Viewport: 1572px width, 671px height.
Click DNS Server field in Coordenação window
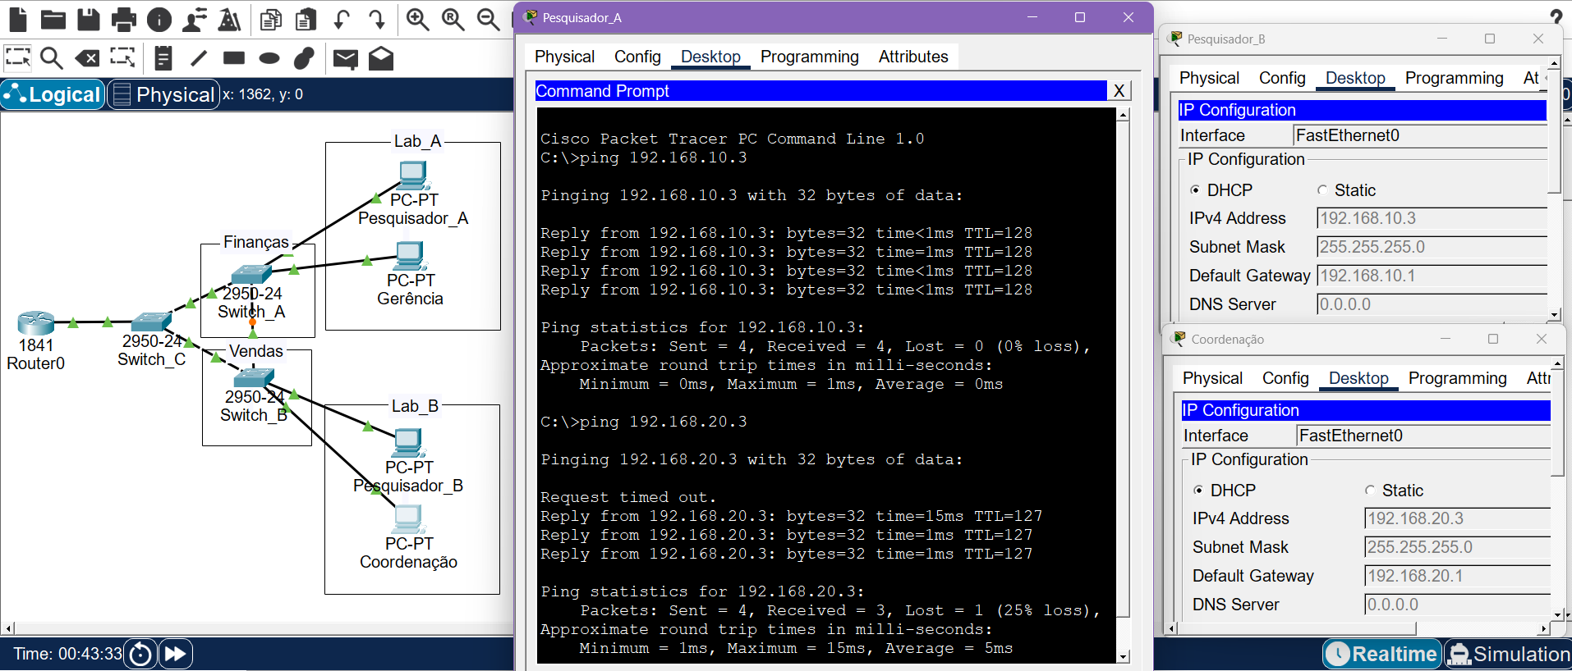click(x=1458, y=605)
